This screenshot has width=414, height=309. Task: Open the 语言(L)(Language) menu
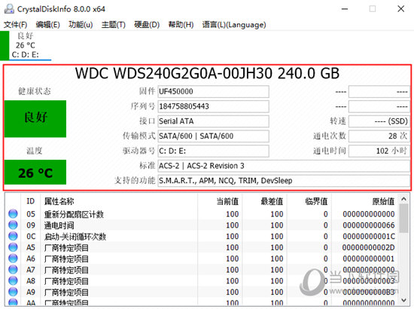click(234, 25)
